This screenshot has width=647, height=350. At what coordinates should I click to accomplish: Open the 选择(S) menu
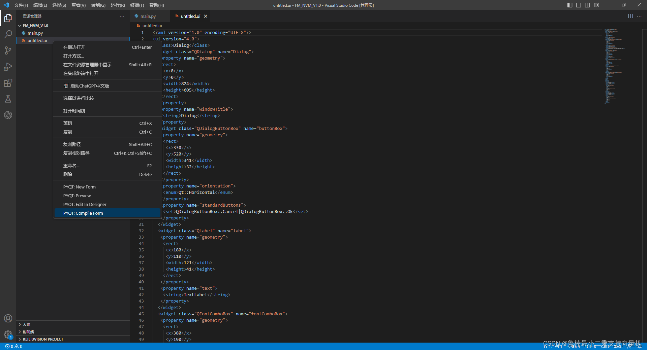(x=59, y=5)
